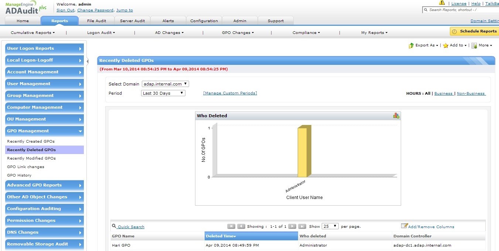This screenshot has width=499, height=251.
Task: Open Recently Created GPOs report
Action: [31, 142]
